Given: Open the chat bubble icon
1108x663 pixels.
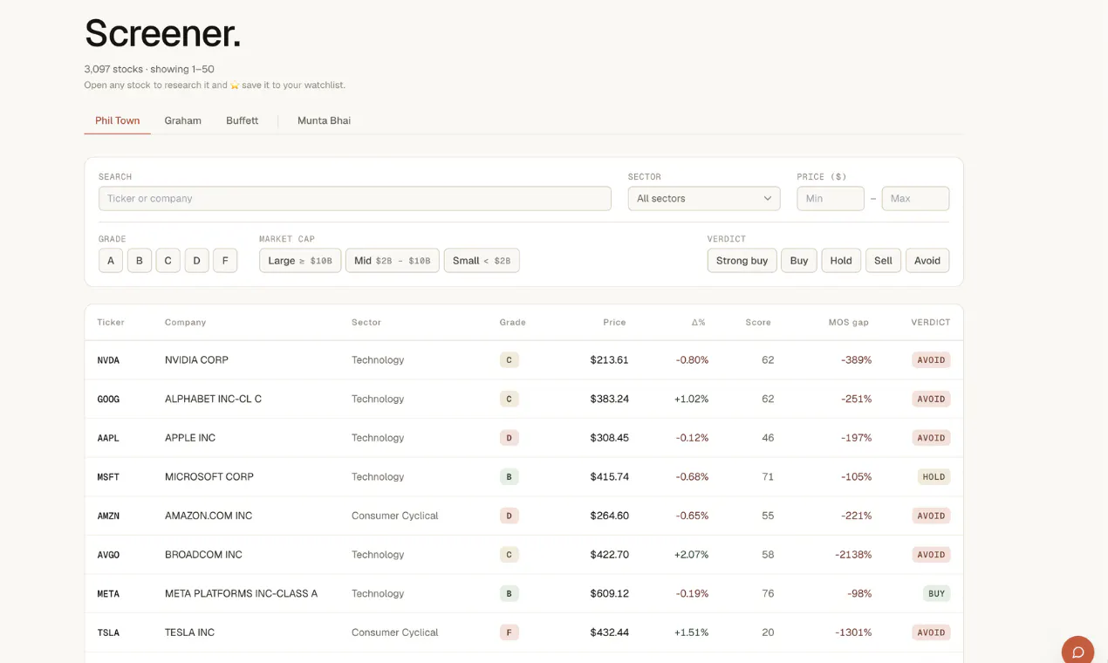Looking at the screenshot, I should click(1077, 652).
